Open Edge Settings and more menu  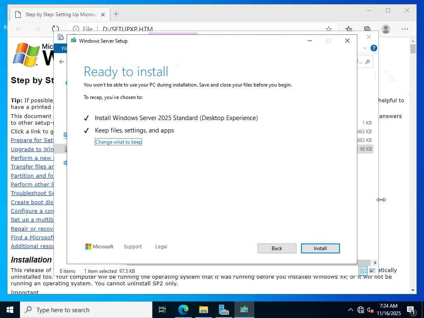(405, 29)
